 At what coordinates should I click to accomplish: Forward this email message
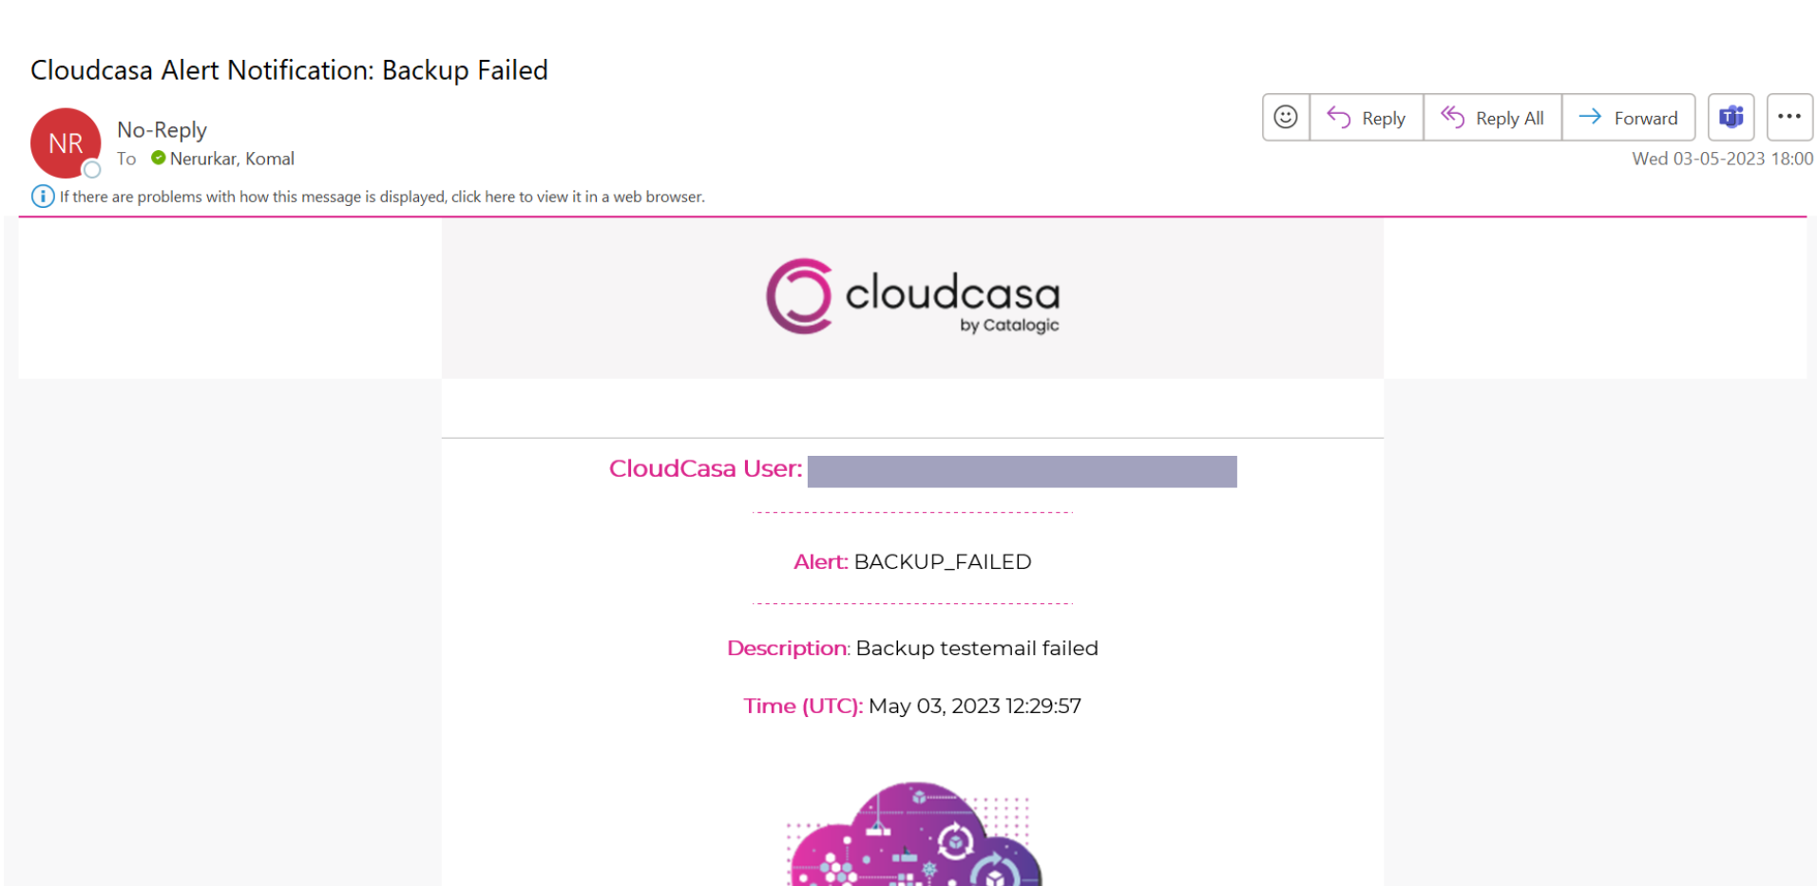[1628, 117]
